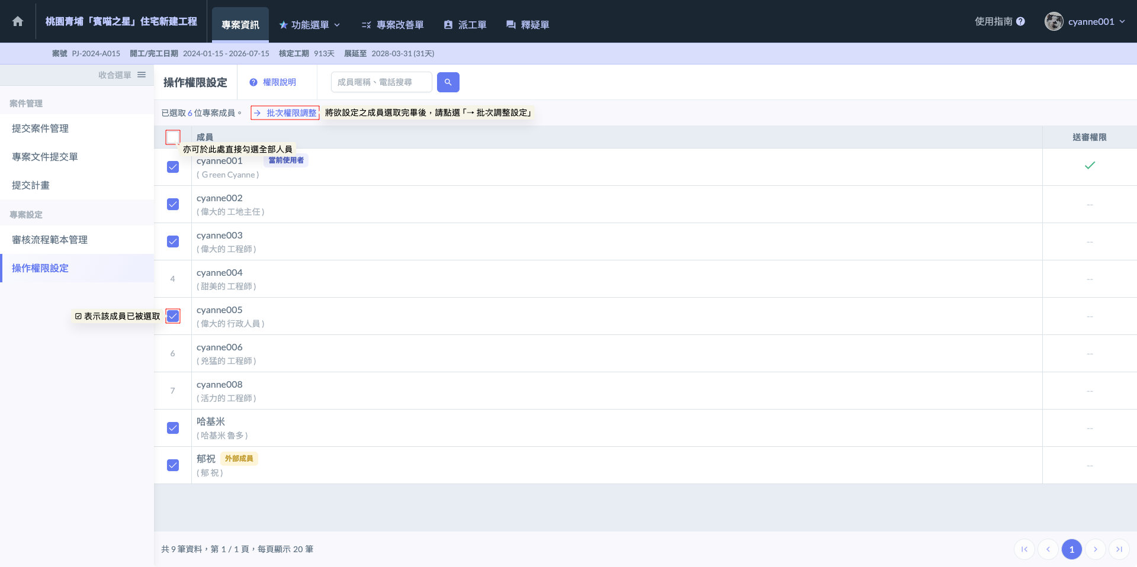Open the 釋疑單 menu item
This screenshot has width=1137, height=567.
[x=528, y=25]
